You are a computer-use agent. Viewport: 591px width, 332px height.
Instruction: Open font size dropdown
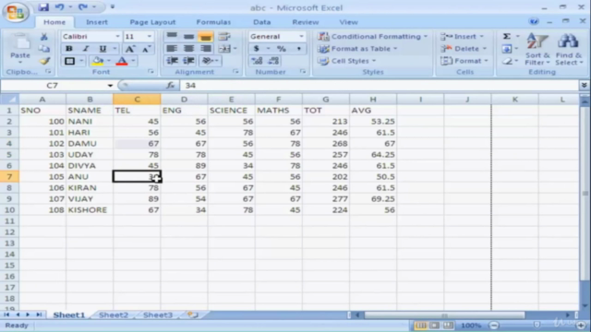(150, 37)
